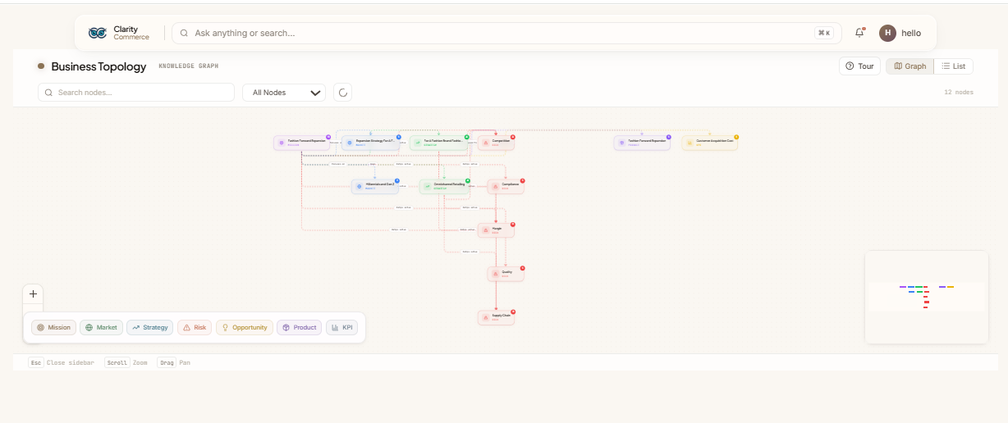Toggle the Product legend filter

click(300, 328)
